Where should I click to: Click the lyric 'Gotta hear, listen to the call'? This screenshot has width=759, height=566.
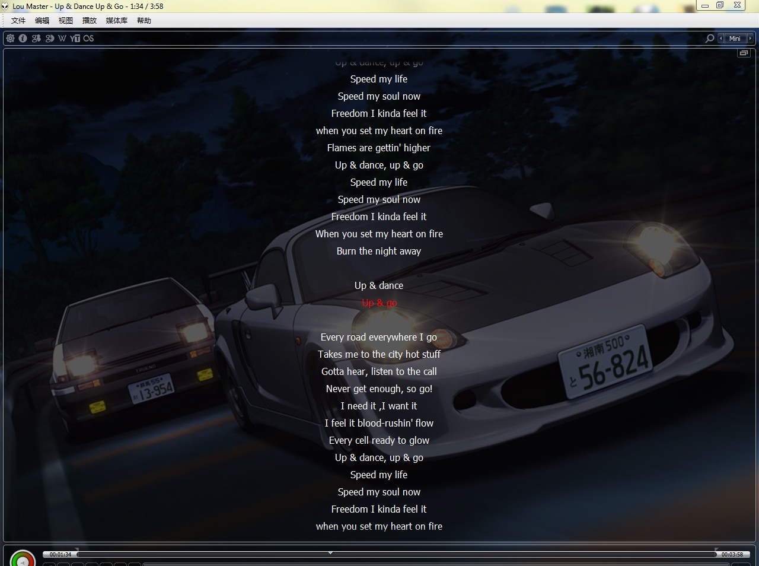(379, 372)
